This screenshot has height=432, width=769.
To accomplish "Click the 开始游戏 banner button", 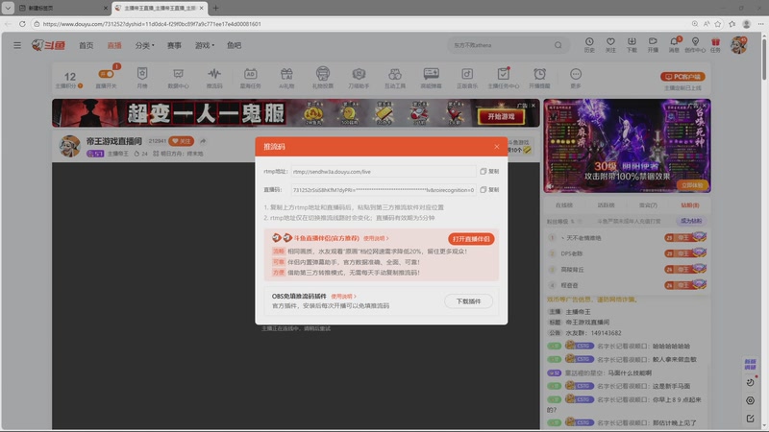I will click(x=501, y=116).
